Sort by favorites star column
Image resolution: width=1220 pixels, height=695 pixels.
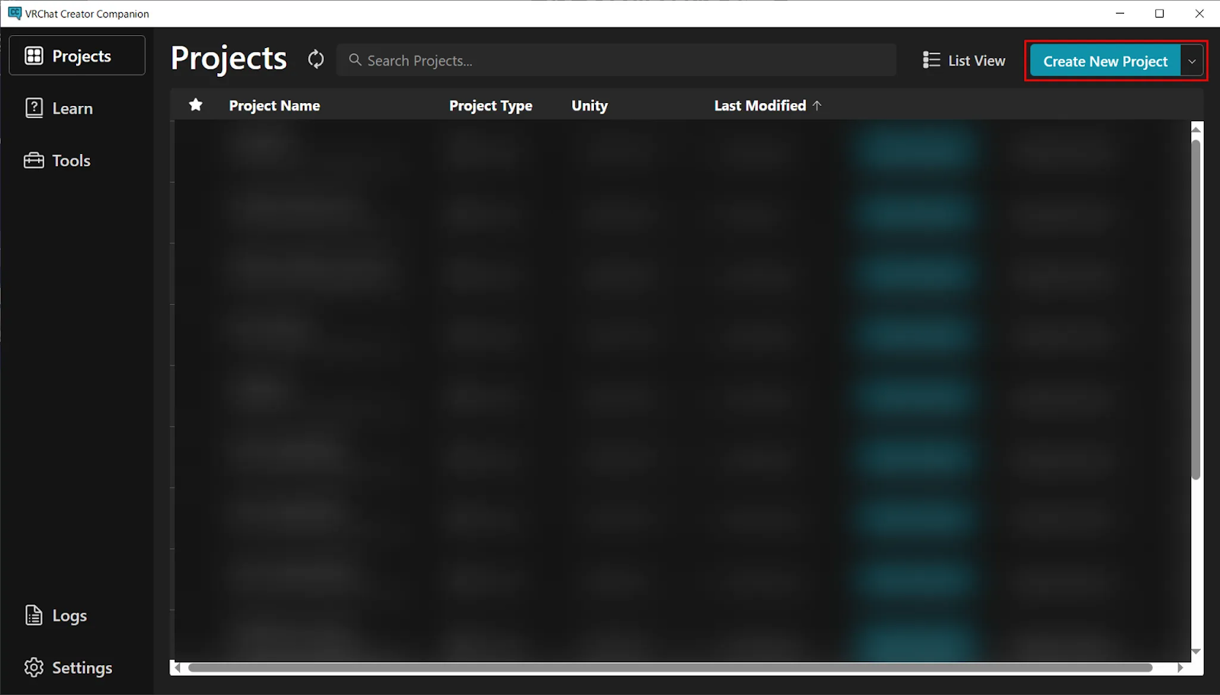pos(196,105)
